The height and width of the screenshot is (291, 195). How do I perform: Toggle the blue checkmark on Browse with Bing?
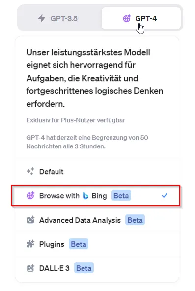[165, 195]
